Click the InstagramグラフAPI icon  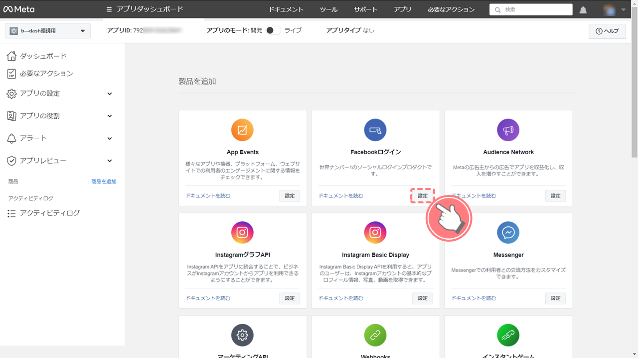[242, 233]
